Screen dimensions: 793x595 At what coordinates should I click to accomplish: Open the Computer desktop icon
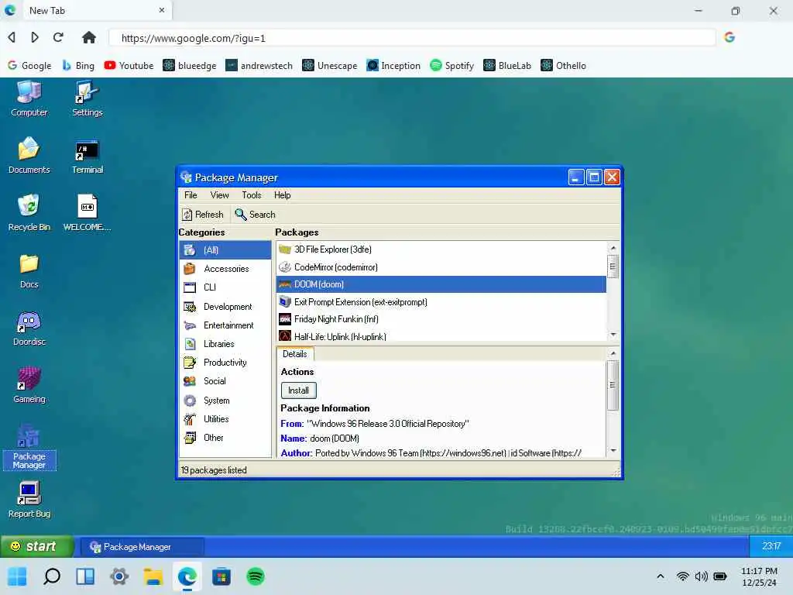click(29, 99)
